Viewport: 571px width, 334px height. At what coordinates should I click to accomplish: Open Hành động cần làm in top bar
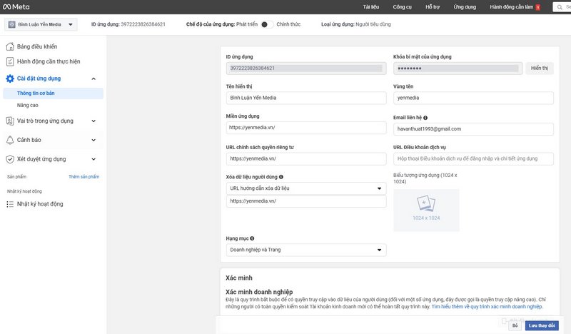(x=511, y=7)
